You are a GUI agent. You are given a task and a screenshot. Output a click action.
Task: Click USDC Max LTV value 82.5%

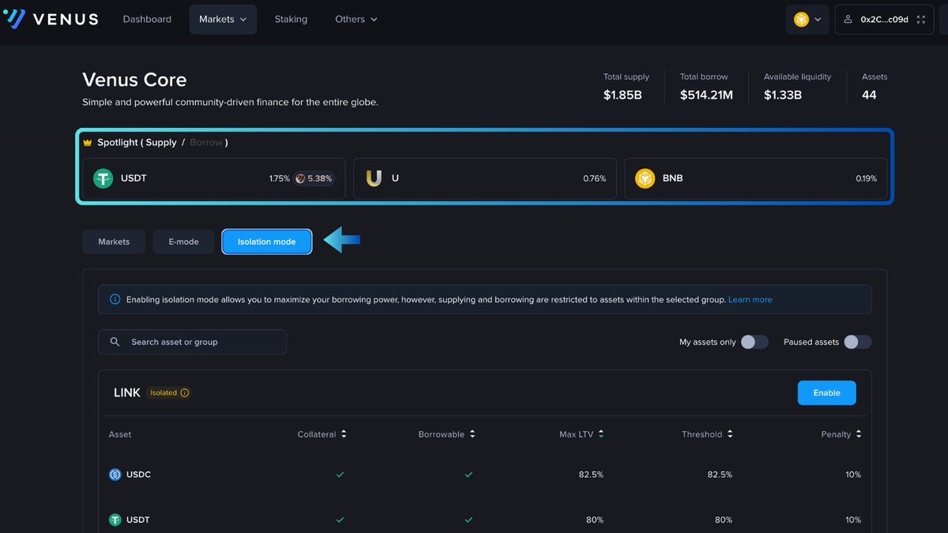coord(591,475)
